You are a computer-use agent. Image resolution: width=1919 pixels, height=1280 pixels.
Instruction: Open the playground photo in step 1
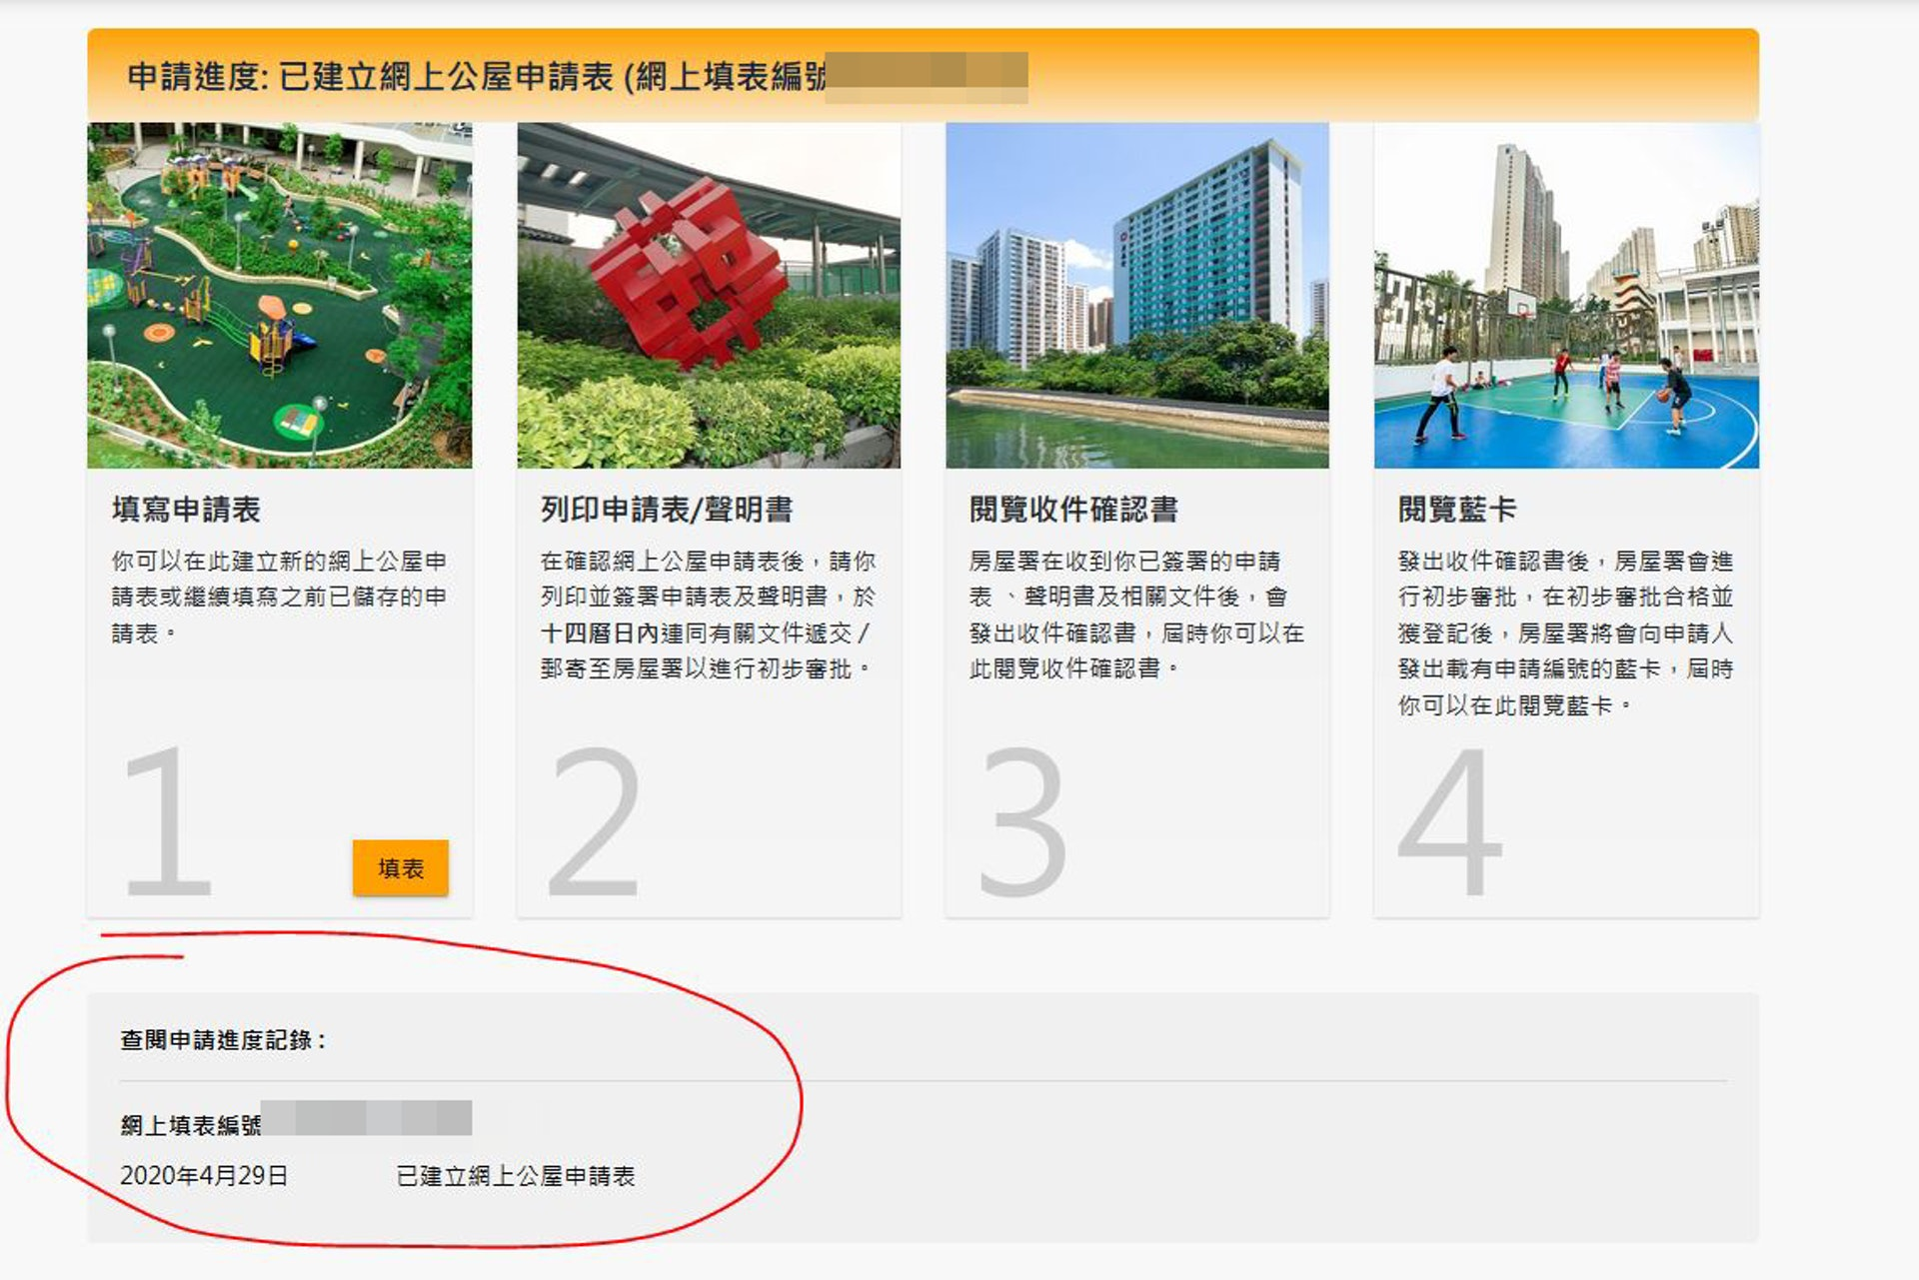click(x=280, y=295)
